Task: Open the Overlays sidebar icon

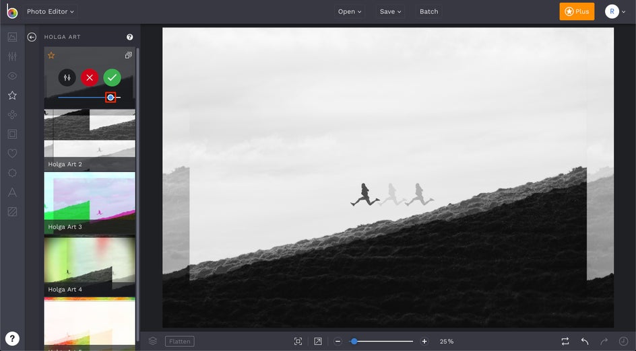Action: tap(12, 173)
